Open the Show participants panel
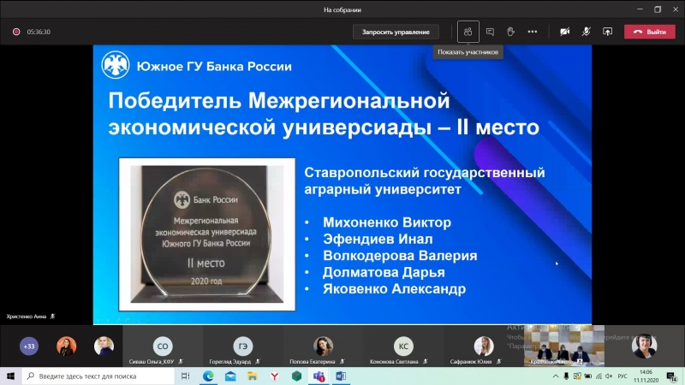This screenshot has height=385, width=685. tap(468, 32)
